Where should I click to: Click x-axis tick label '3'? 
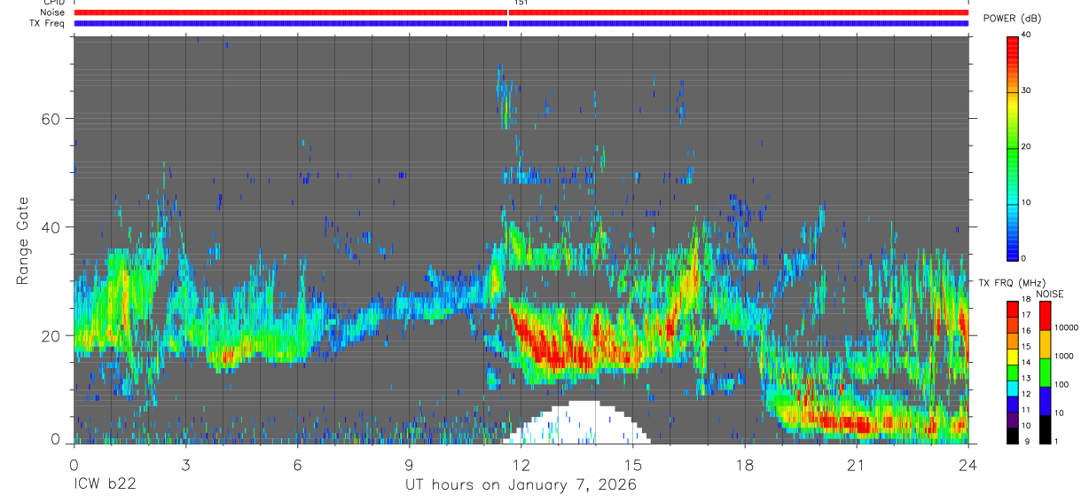(x=185, y=465)
